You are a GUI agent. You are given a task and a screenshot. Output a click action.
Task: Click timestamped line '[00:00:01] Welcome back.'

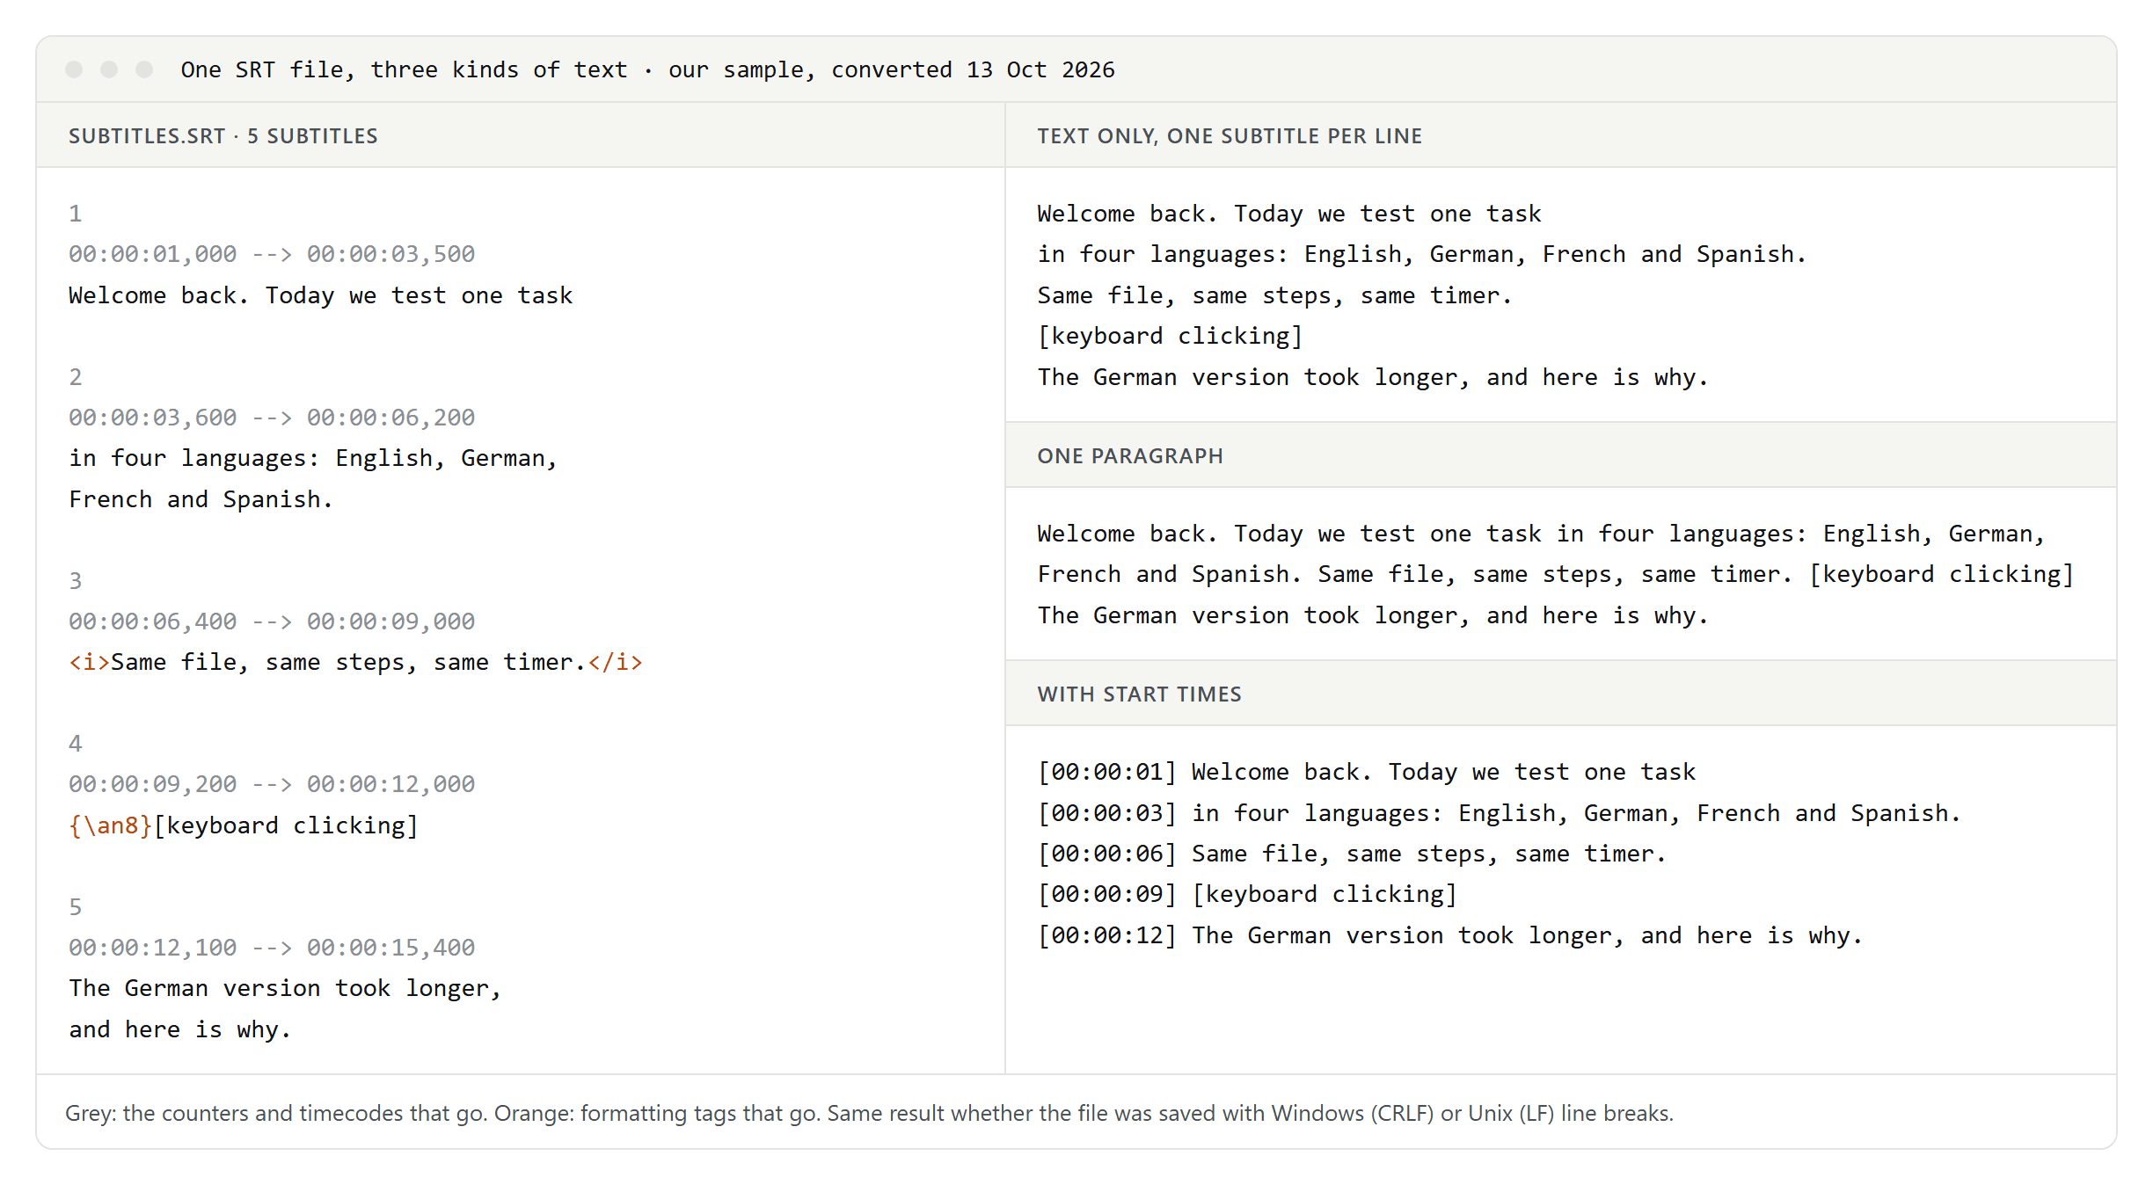(x=1367, y=772)
